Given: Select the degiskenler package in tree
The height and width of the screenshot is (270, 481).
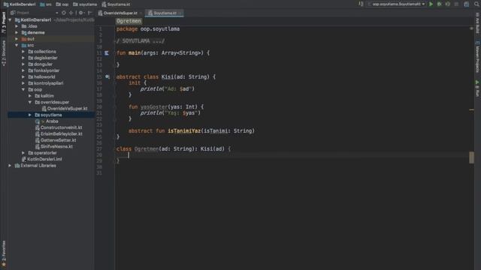Looking at the screenshot, I should 43,58.
